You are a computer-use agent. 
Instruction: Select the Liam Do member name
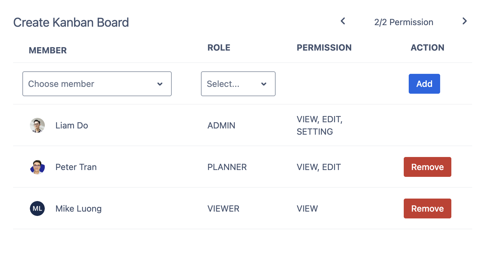[x=72, y=125]
